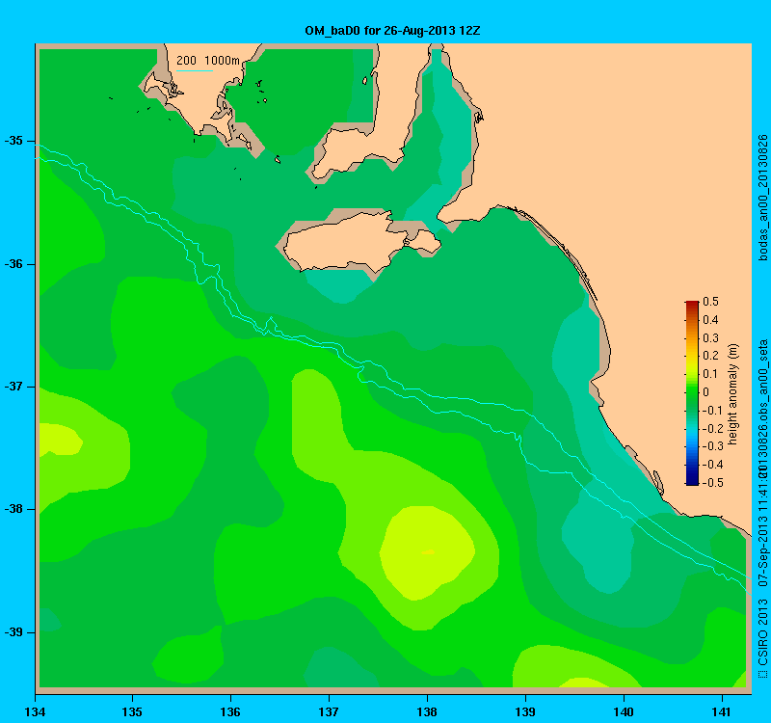
Task: Click the 'height anomaly (m)' axis label
Action: [732, 394]
